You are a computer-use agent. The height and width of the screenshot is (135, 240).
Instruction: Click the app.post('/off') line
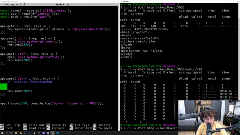28,54
